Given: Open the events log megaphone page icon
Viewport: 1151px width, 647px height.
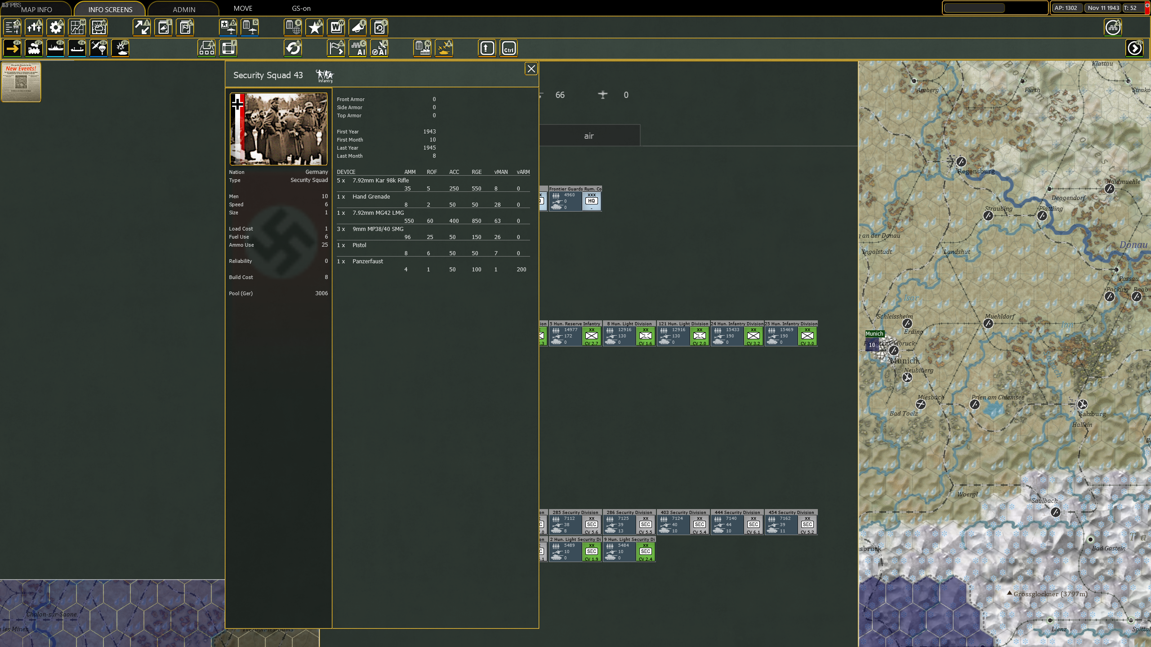Looking at the screenshot, I should [x=164, y=27].
